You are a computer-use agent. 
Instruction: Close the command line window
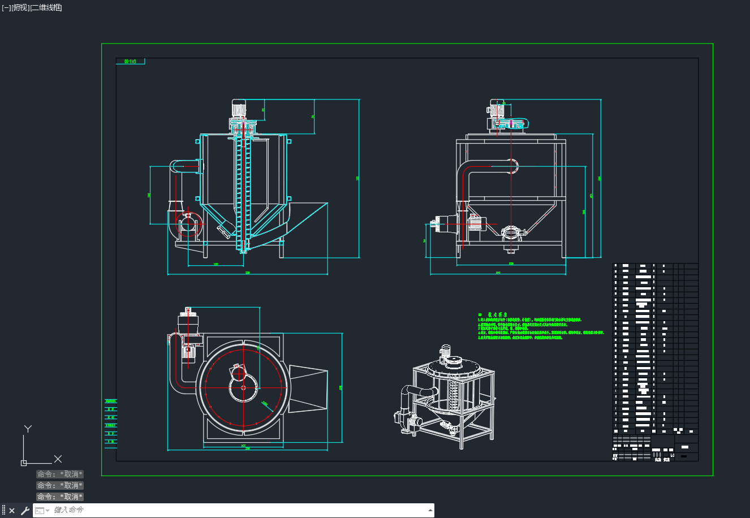click(x=12, y=511)
